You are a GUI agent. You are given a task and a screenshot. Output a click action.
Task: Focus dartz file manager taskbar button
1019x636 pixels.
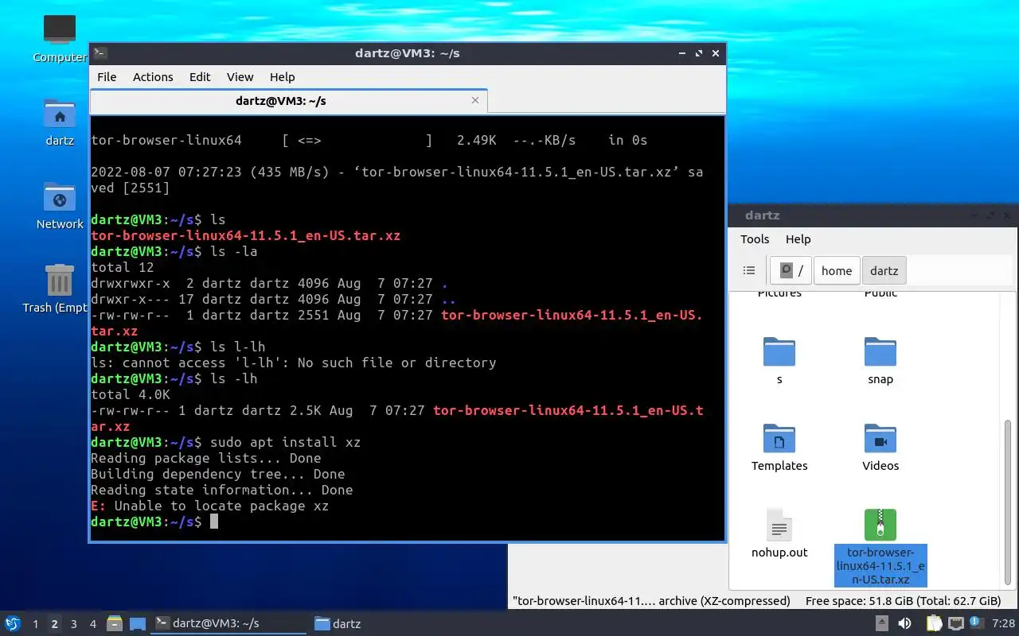pyautogui.click(x=338, y=623)
